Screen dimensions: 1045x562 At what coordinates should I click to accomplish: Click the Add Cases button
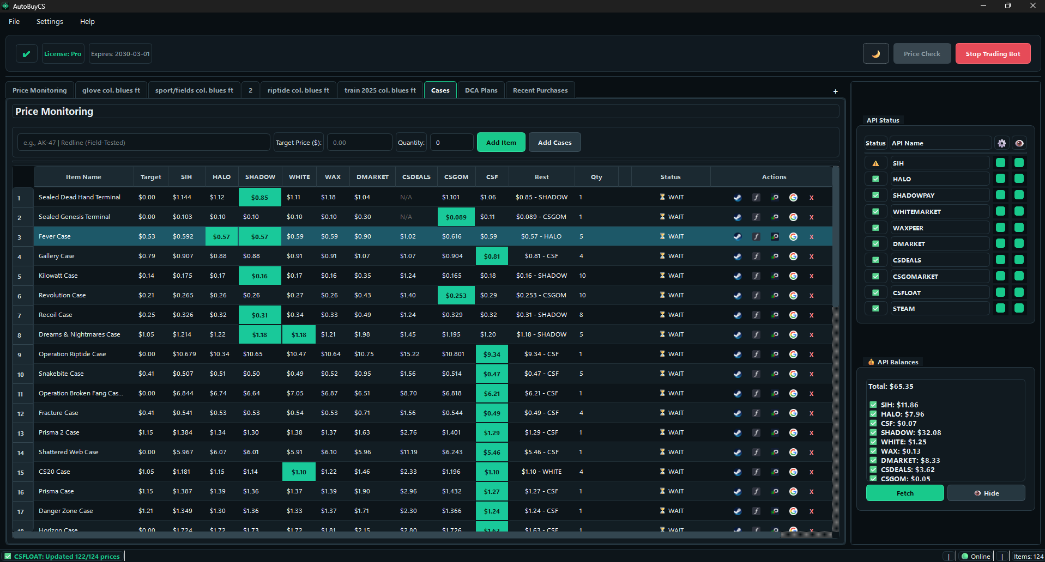554,142
